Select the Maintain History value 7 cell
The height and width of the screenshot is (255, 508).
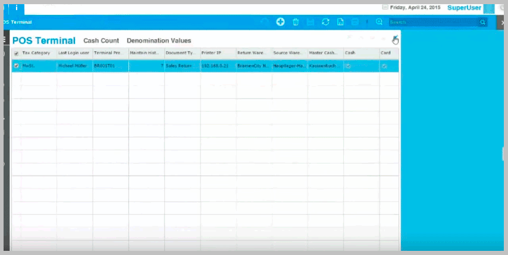tap(146, 66)
